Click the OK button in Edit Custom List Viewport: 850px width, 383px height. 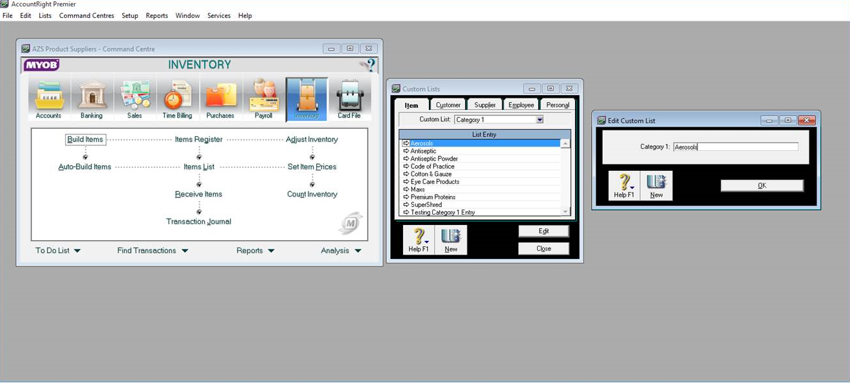(762, 186)
